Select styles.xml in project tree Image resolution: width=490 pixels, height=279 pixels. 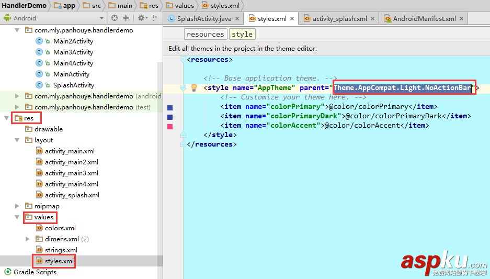(x=60, y=261)
